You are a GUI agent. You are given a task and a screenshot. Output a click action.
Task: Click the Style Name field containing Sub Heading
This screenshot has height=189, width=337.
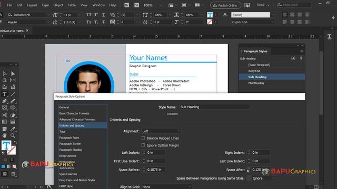214,107
